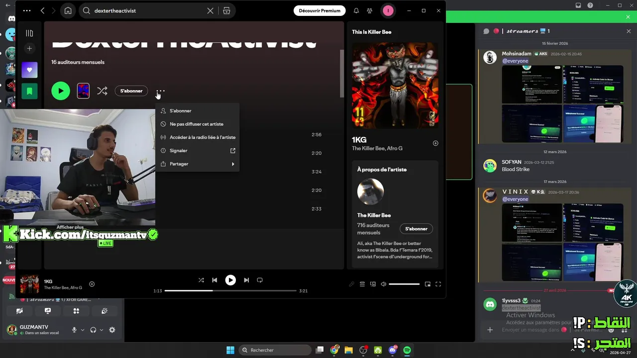Follow The Killer Bee via S'abonner button
The image size is (637, 358).
416,229
